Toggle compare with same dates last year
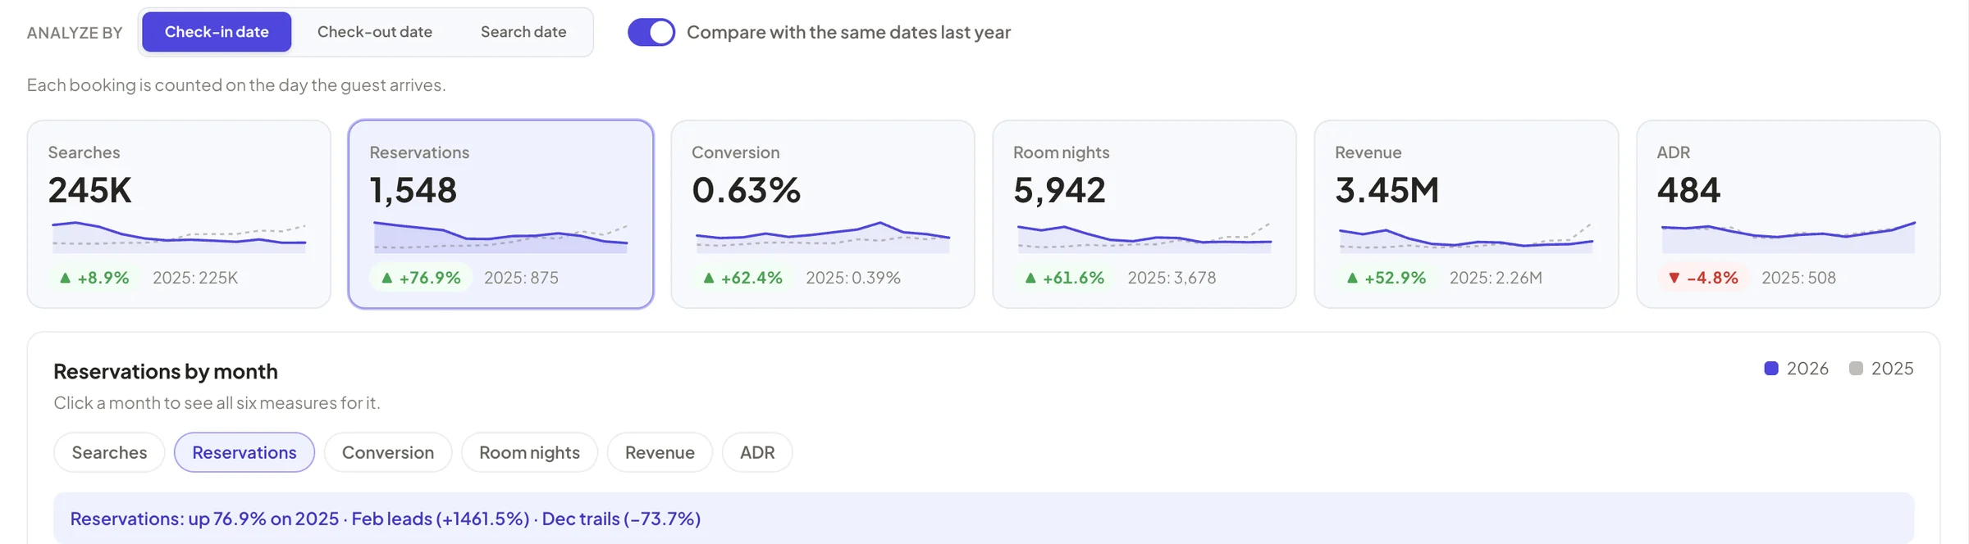 (651, 32)
